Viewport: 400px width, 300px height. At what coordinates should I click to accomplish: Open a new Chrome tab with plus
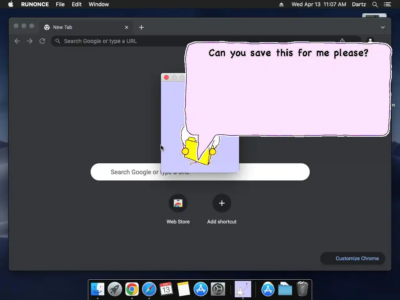tap(141, 27)
